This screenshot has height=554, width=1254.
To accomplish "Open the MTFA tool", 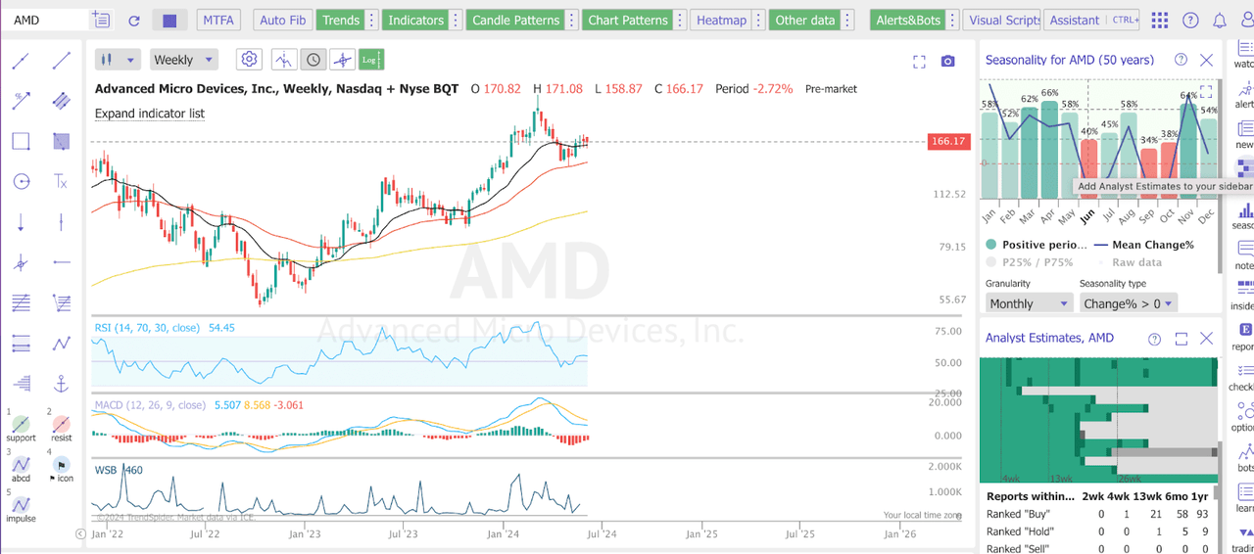I will (218, 21).
